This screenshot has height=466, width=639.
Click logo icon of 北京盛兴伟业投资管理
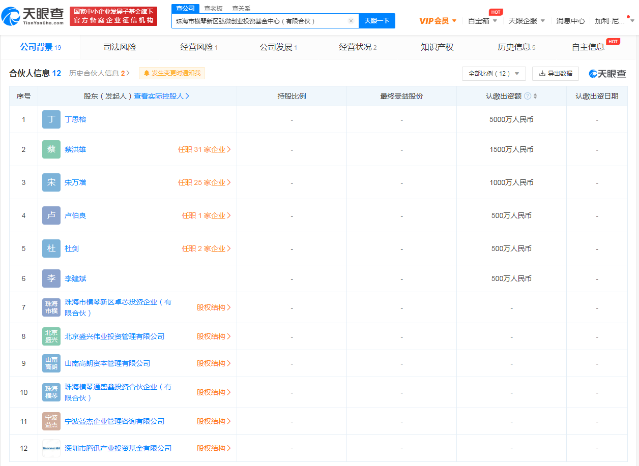[x=51, y=336]
